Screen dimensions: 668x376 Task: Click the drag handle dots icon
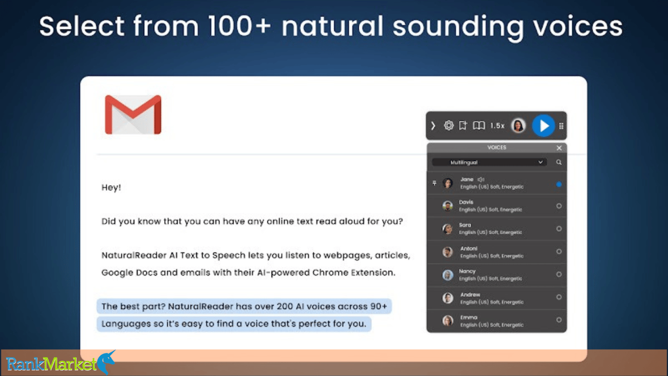[561, 126]
